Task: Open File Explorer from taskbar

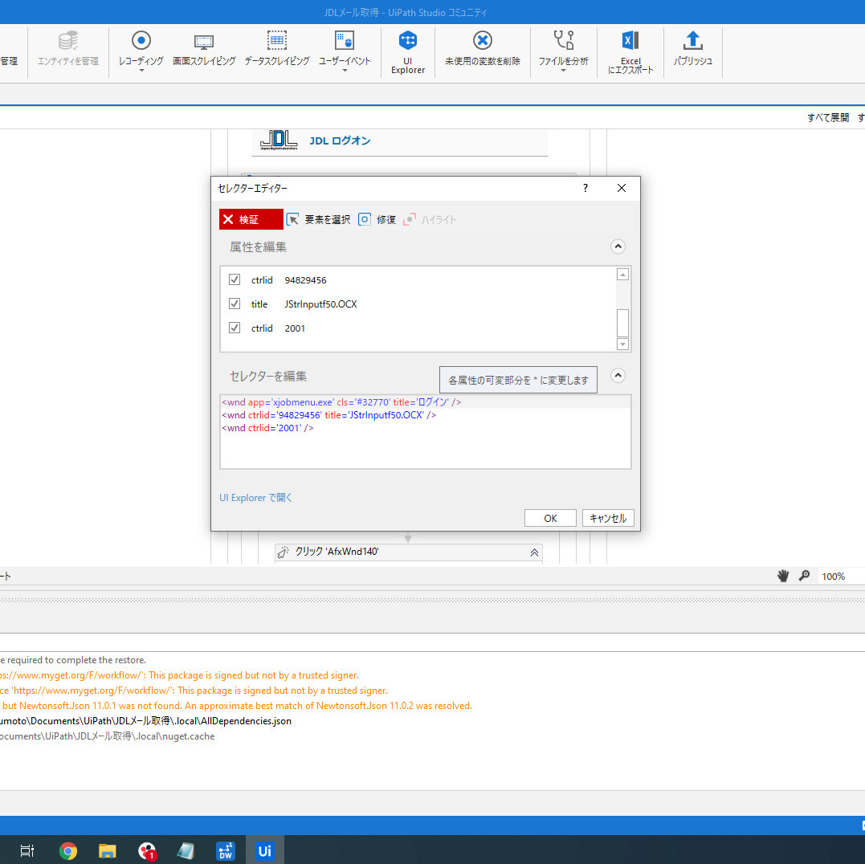Action: (107, 851)
